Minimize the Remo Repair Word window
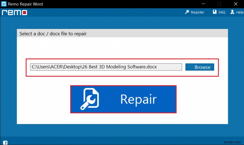This screenshot has height=145, width=244. 203,4
